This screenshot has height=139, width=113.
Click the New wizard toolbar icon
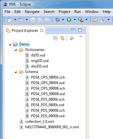[10, 20]
